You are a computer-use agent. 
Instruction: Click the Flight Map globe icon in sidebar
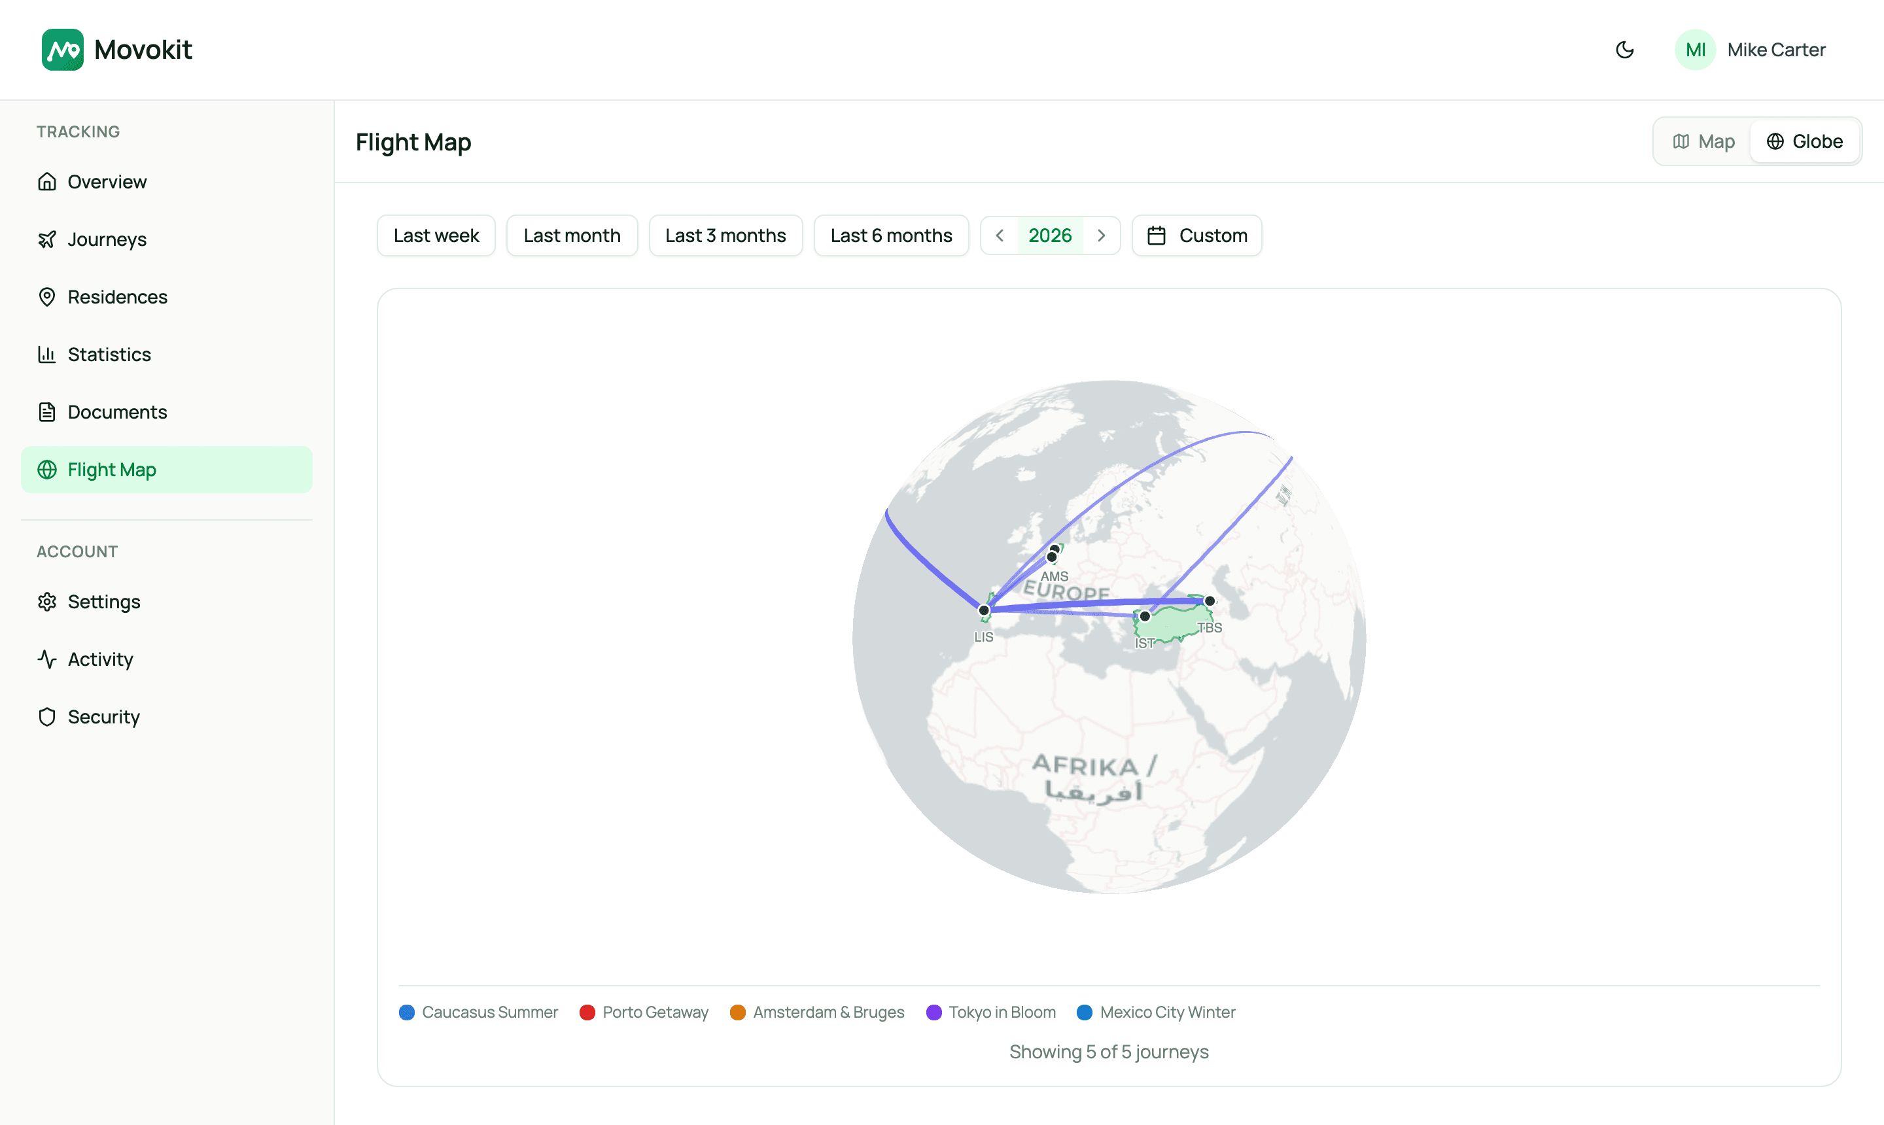click(x=47, y=470)
